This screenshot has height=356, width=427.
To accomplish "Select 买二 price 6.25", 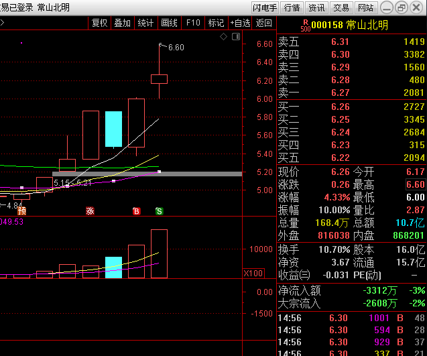I will tap(340, 119).
